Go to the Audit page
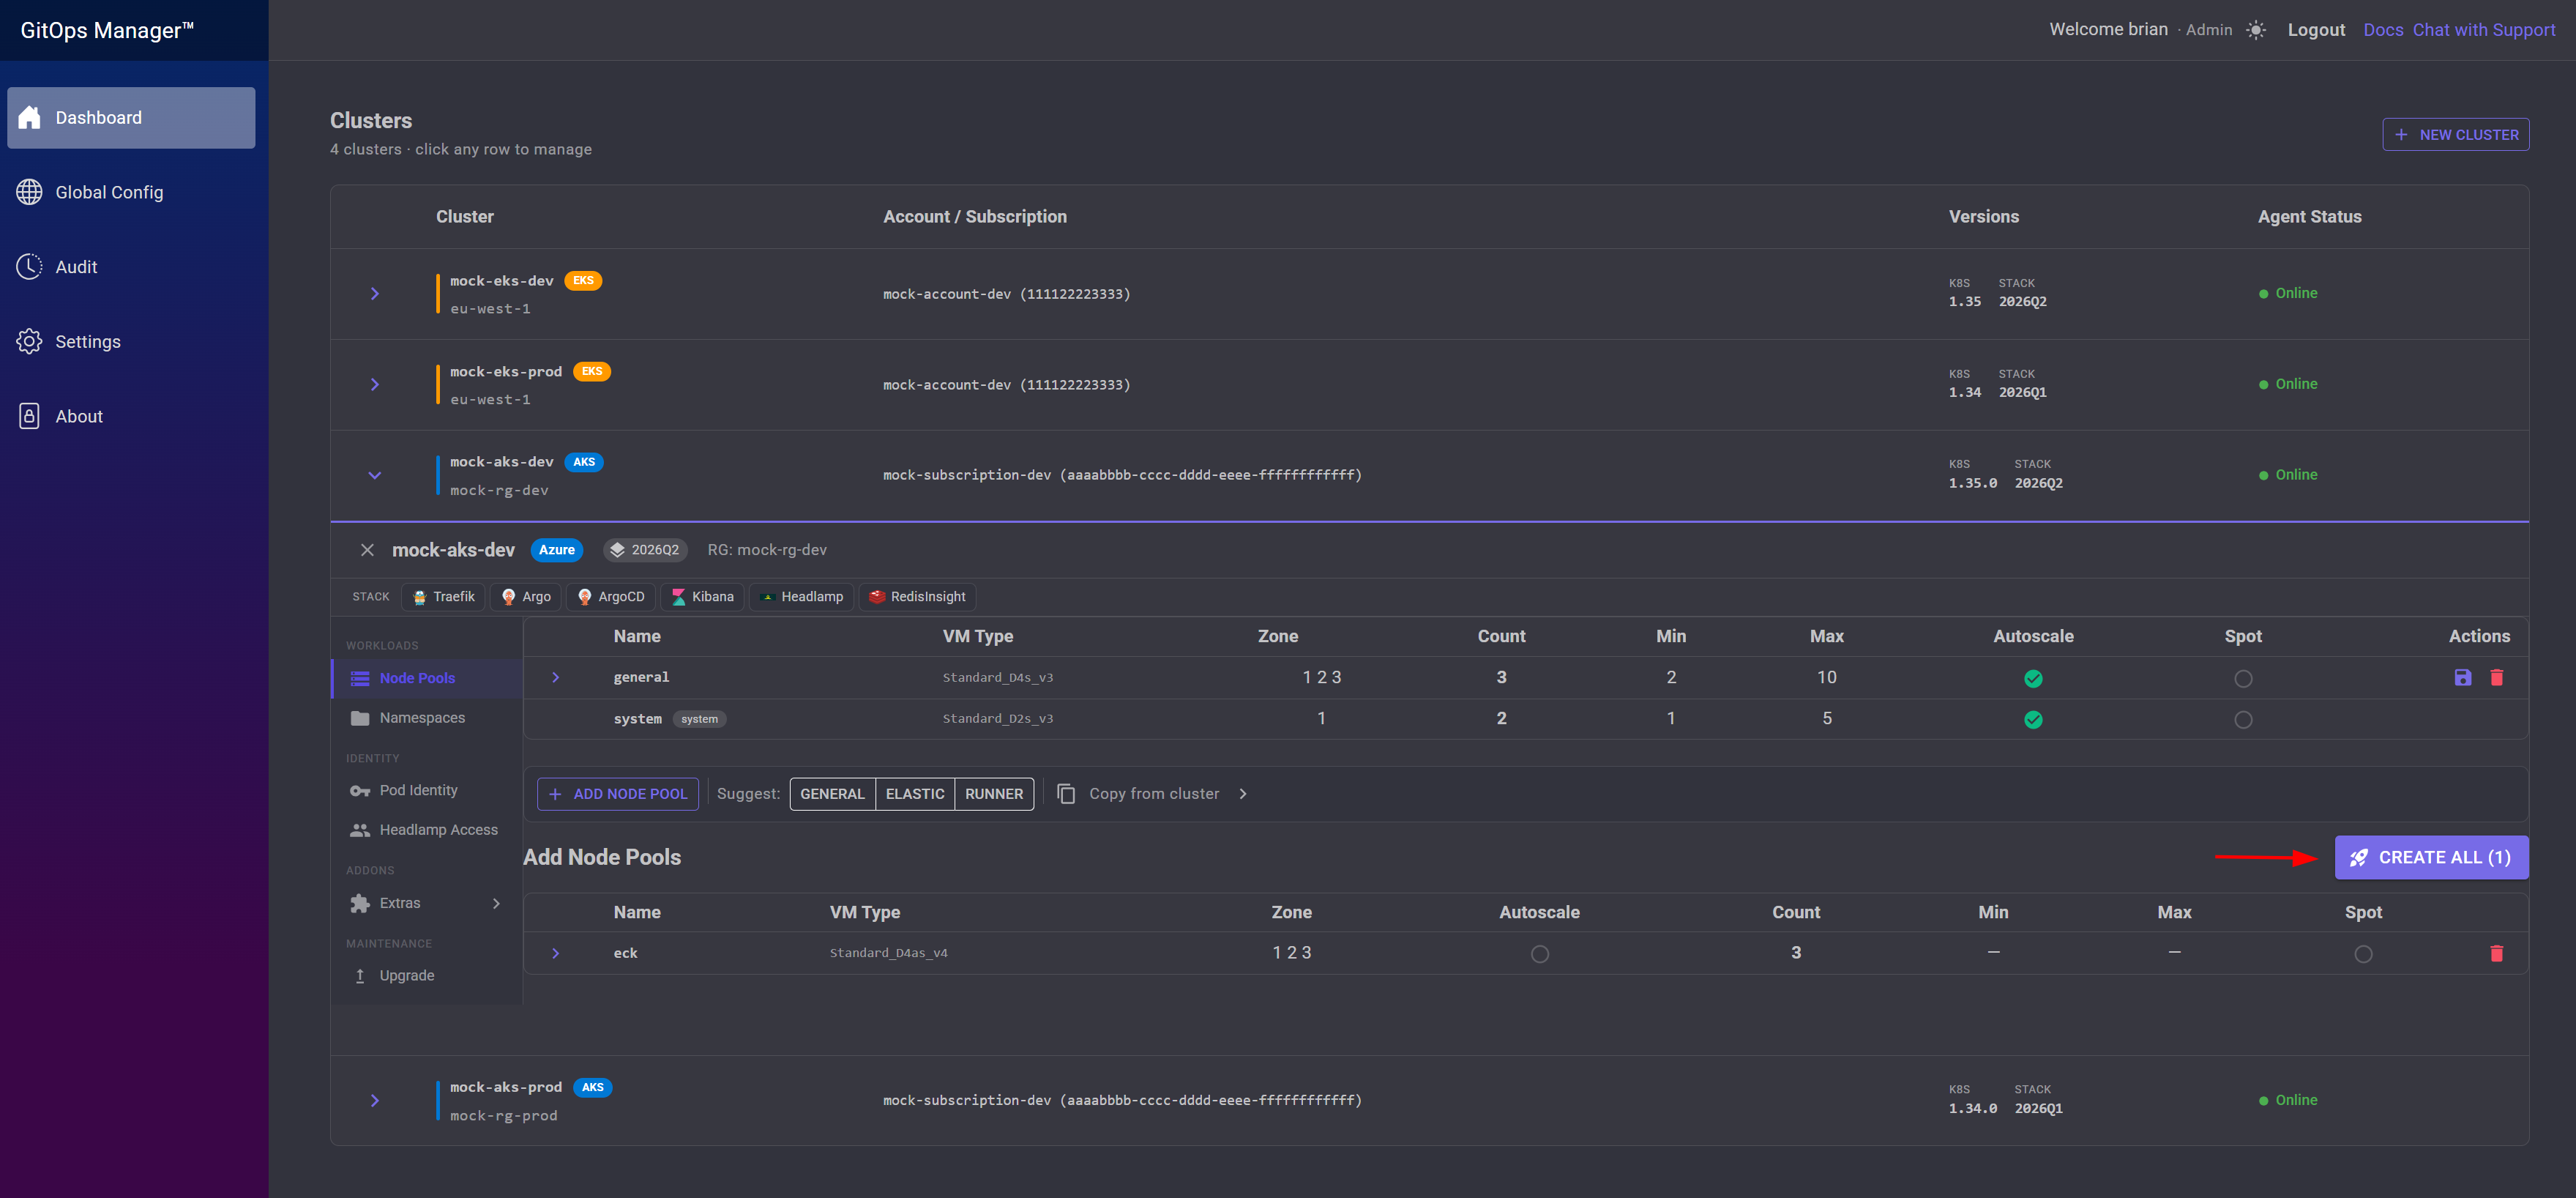This screenshot has width=2576, height=1198. [x=131, y=267]
